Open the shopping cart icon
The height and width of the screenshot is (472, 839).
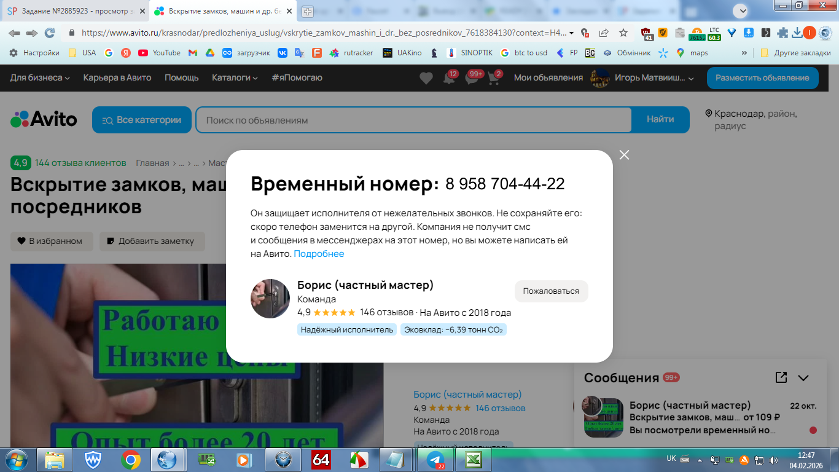pos(494,78)
